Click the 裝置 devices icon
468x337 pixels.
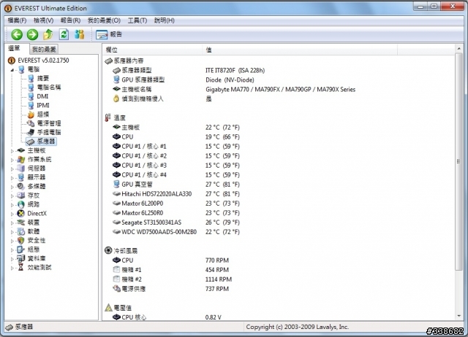click(x=20, y=222)
